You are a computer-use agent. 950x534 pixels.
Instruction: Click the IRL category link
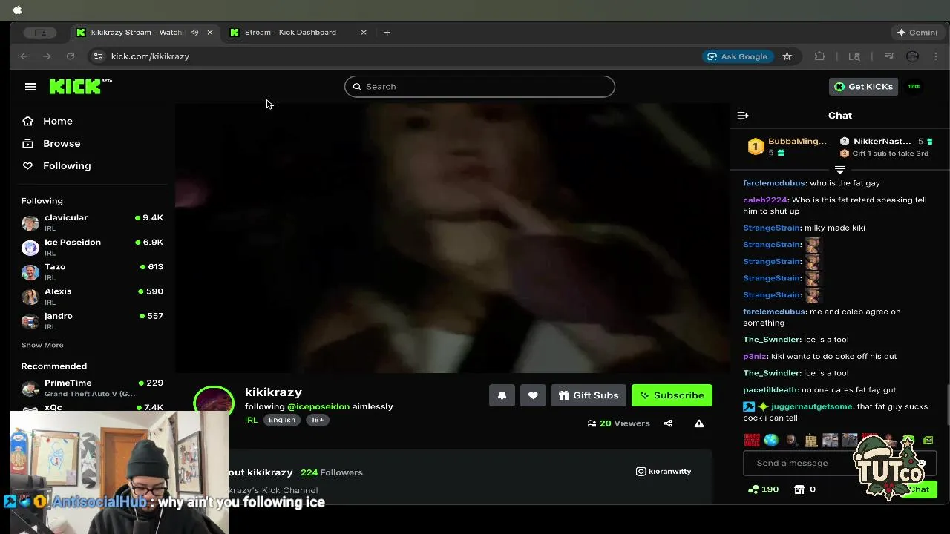click(252, 420)
